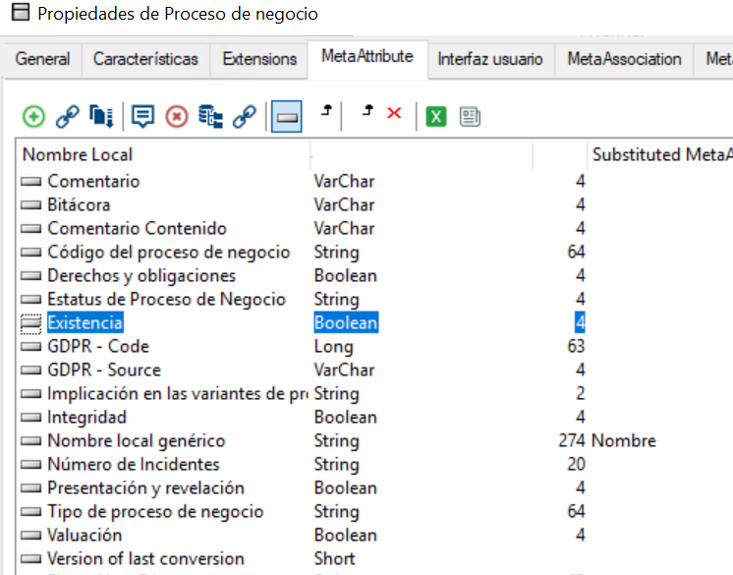Switch to the Características tab
Screen dimensions: 733x575
(145, 59)
